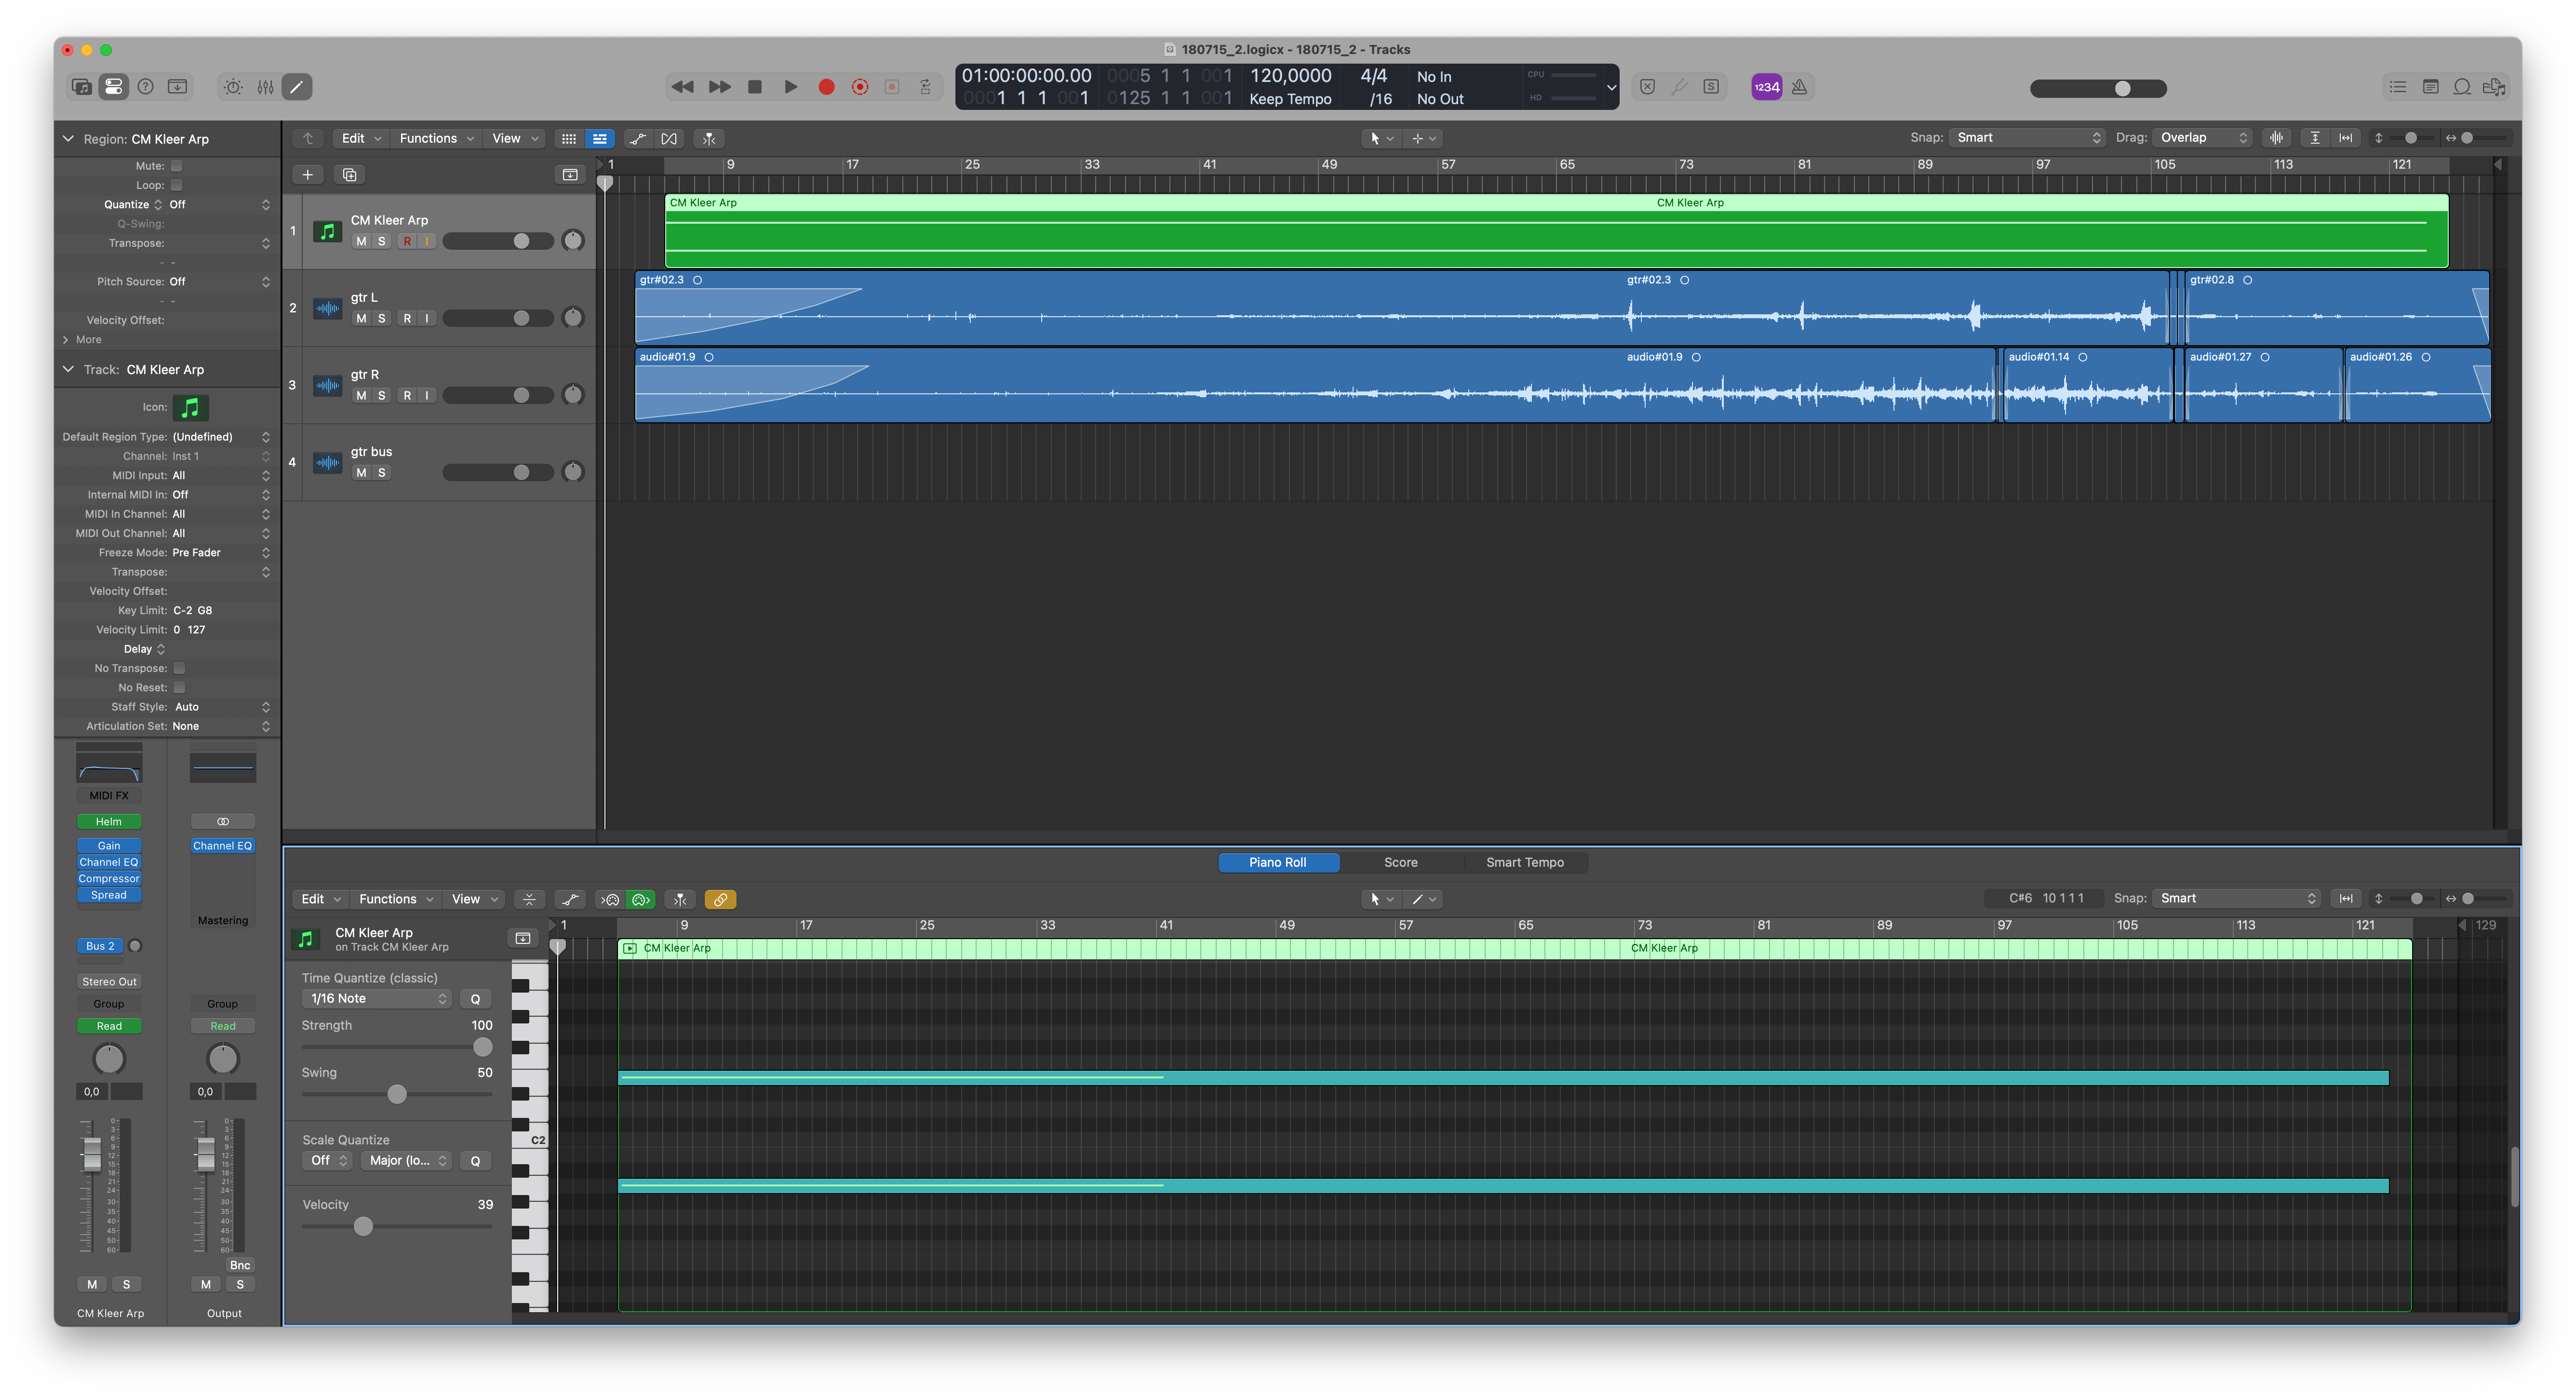The image size is (2576, 1398).
Task: Open Quick Help question mark icon
Action: [x=146, y=87]
